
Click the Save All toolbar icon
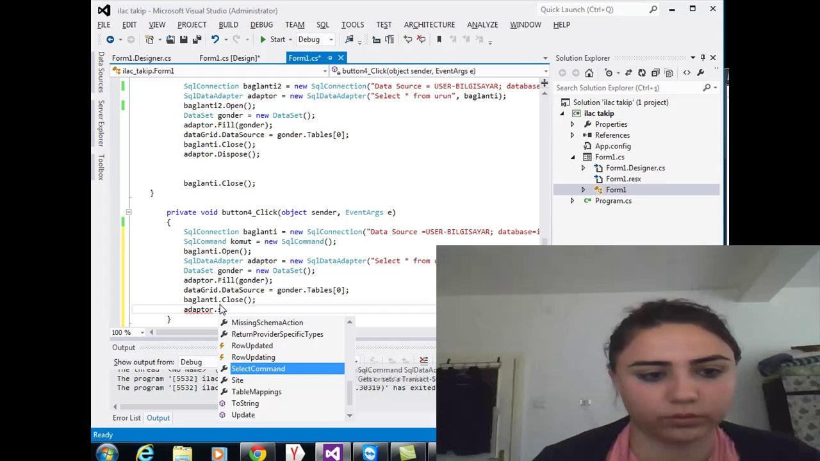coord(197,40)
